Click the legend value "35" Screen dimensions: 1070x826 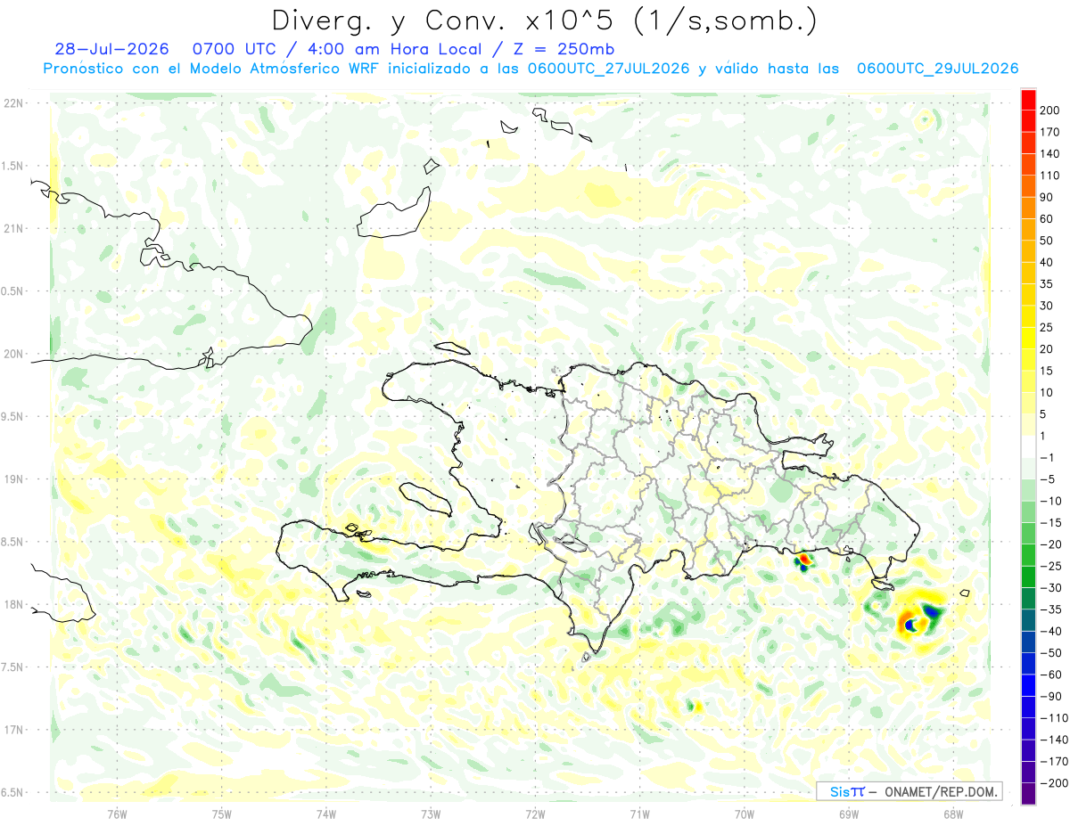(1047, 284)
